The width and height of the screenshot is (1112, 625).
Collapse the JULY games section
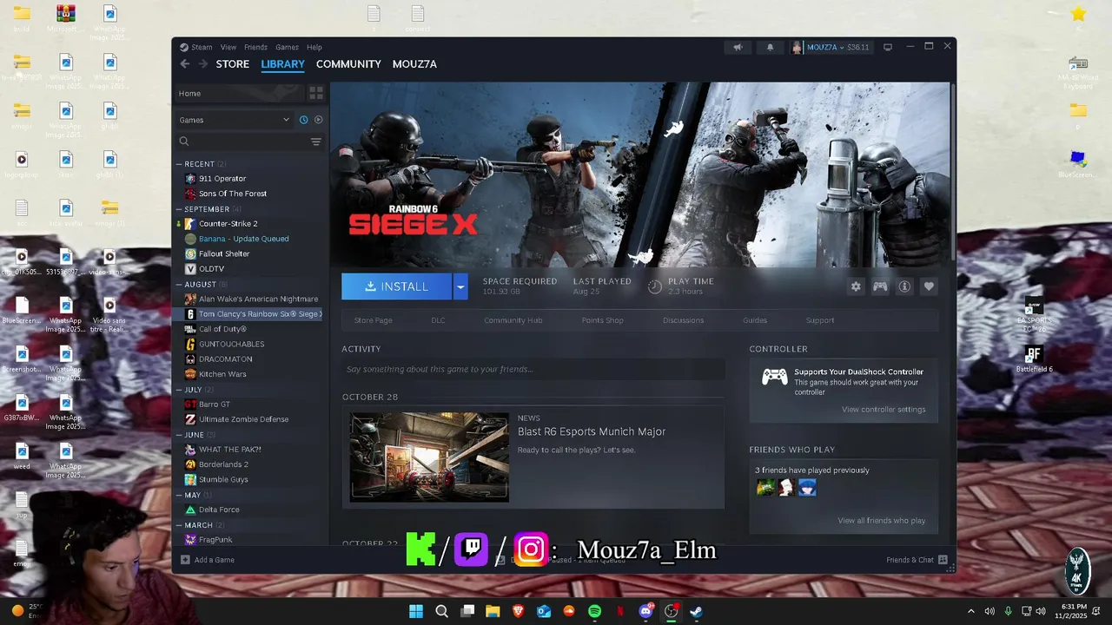[x=179, y=390]
